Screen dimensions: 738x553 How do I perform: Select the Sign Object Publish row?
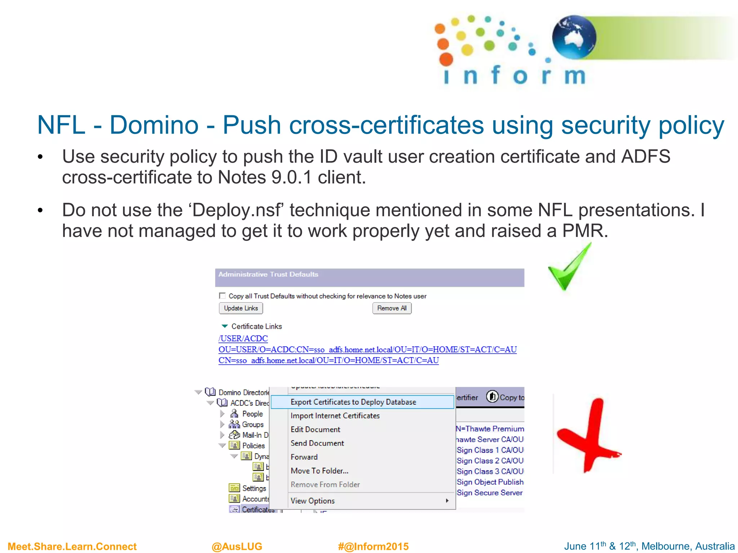490,482
